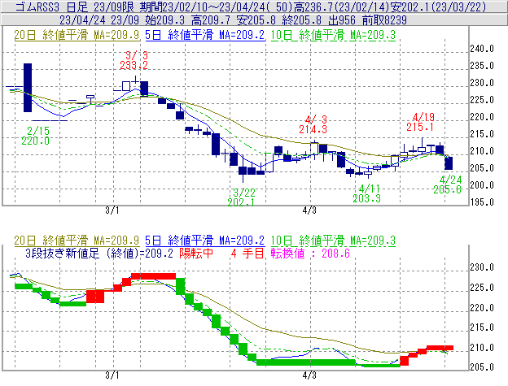Click the 4/3 214.3 high label
The height and width of the screenshot is (386, 508).
pos(313,125)
